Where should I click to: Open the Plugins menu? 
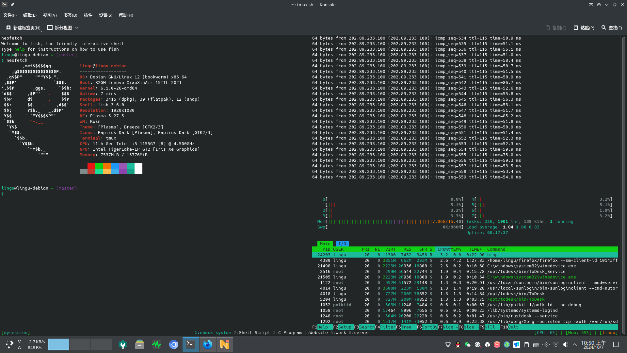pos(88,15)
